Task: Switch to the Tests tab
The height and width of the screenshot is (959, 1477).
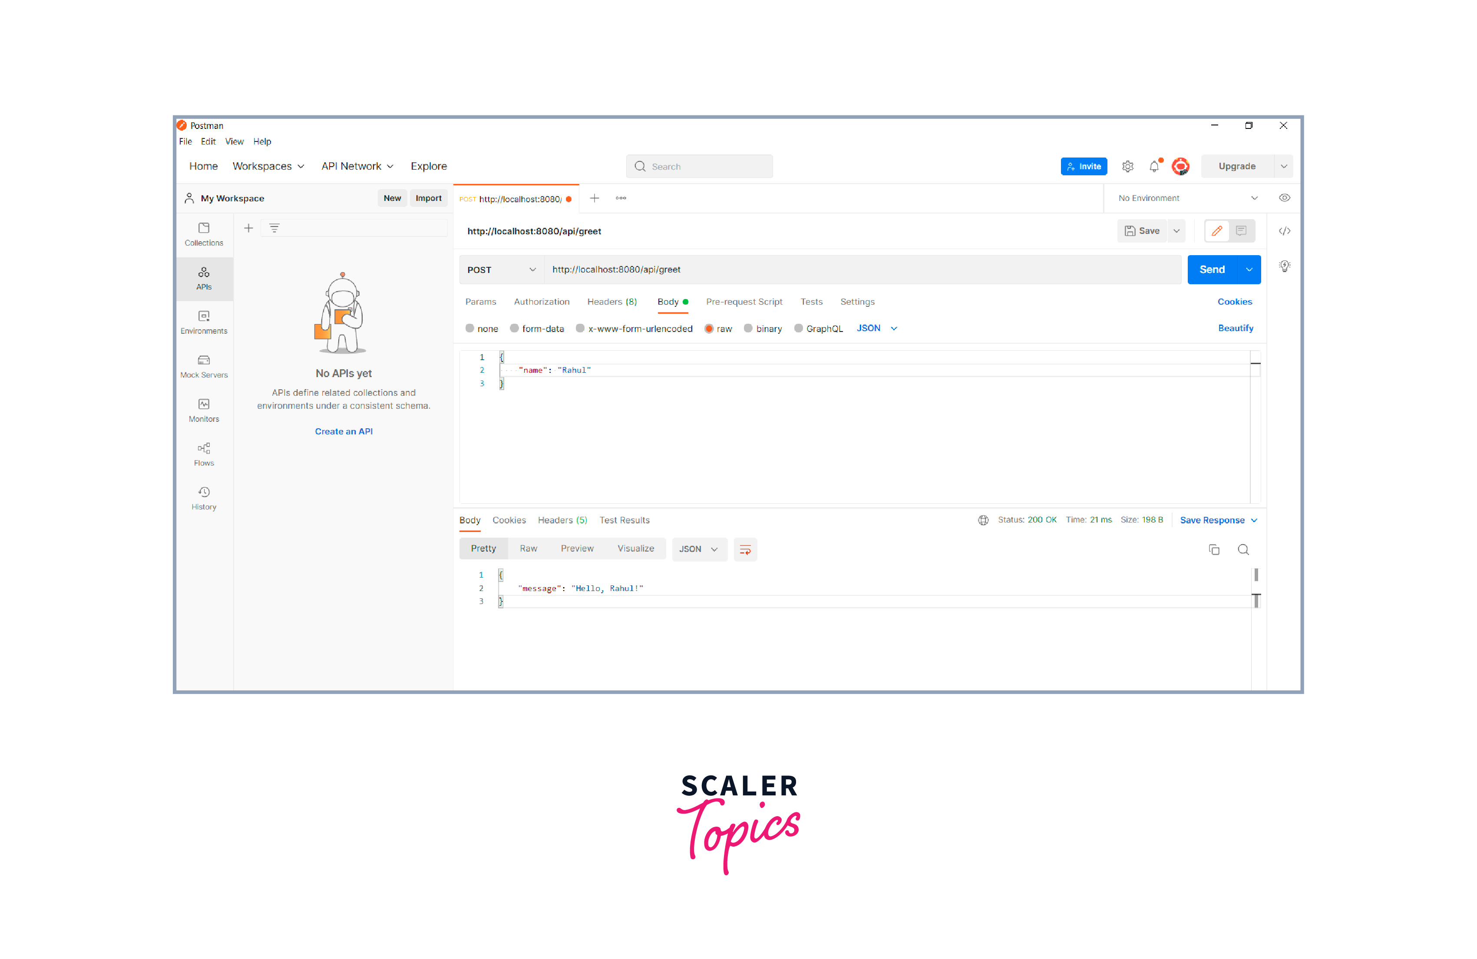Action: tap(812, 302)
